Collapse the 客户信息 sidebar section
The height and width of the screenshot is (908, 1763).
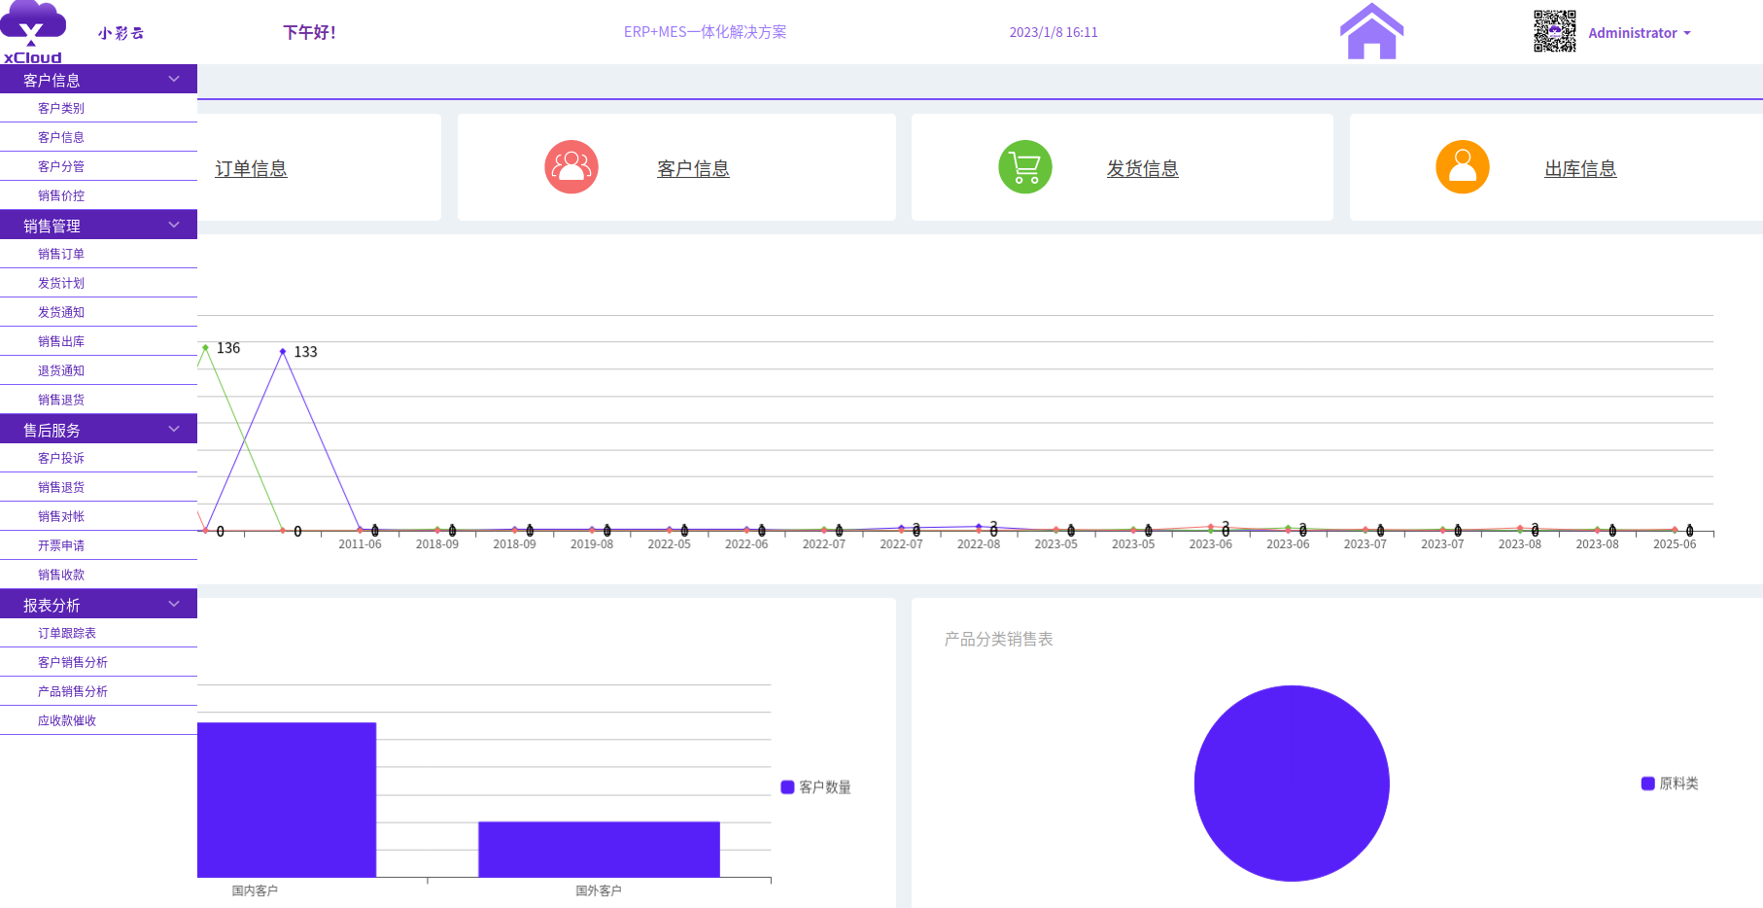(98, 79)
